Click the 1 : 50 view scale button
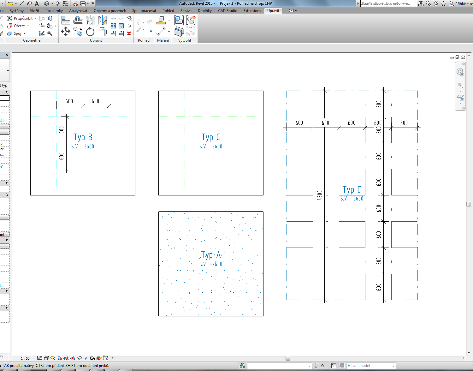473x371 pixels. click(x=25, y=358)
